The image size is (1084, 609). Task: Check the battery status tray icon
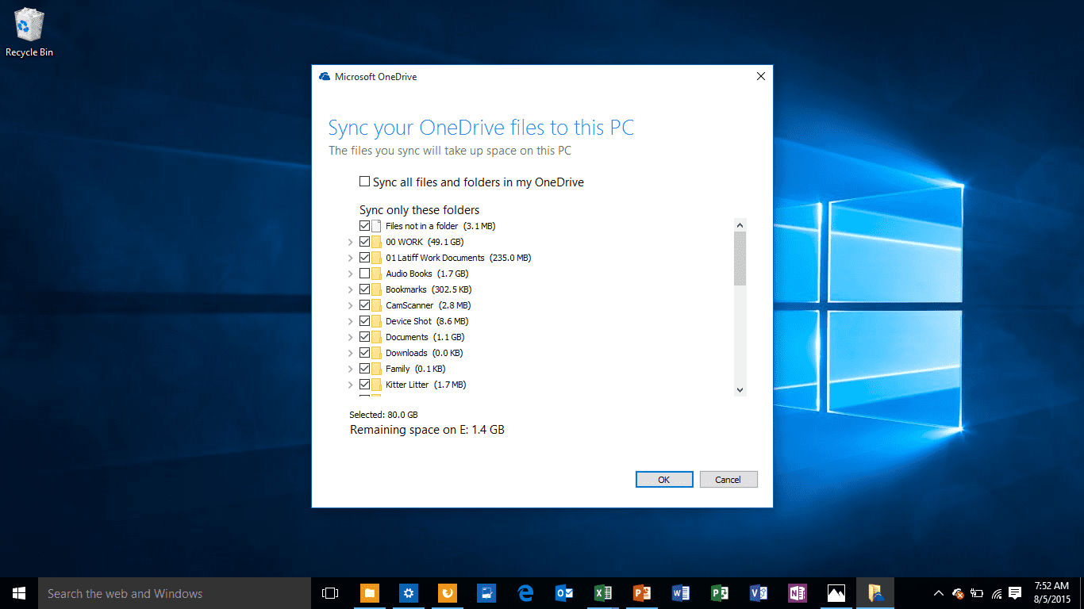(977, 593)
